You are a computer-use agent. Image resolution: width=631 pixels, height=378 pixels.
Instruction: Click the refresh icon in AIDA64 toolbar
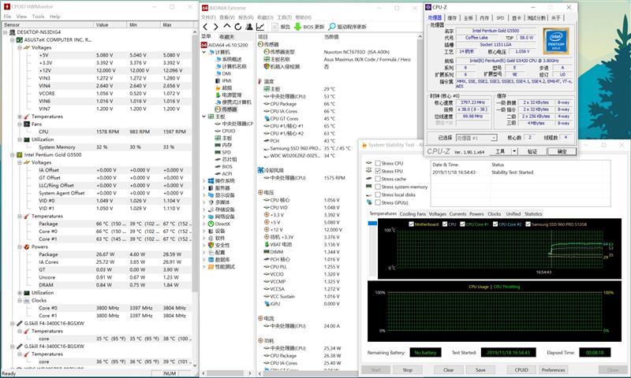(x=238, y=27)
